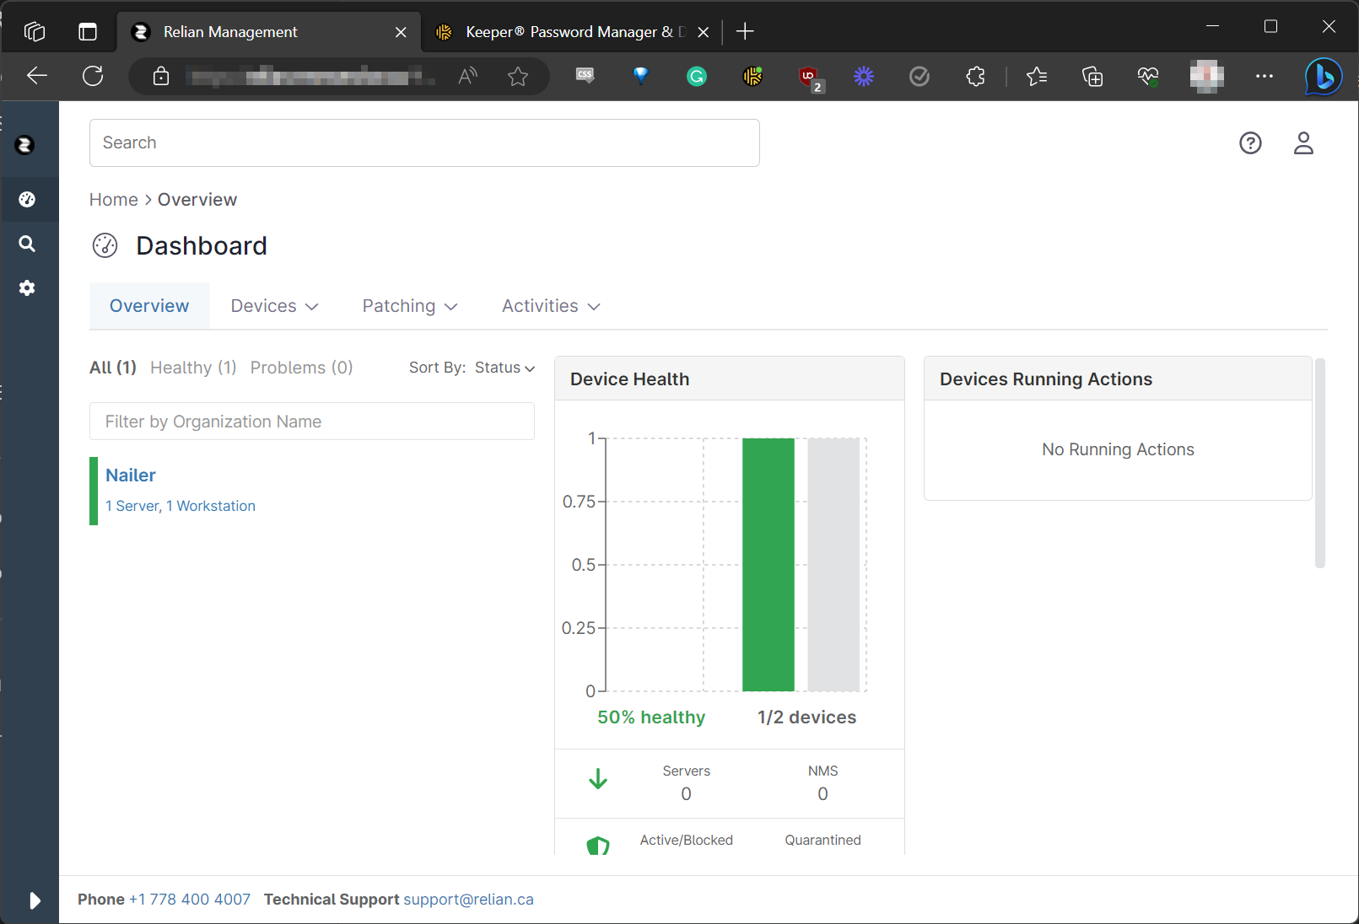1359x924 pixels.
Task: Open the help question mark icon
Action: [x=1250, y=143]
